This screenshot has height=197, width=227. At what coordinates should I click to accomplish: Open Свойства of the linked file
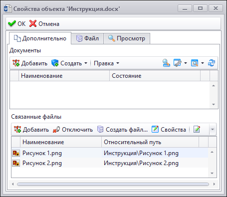(x=169, y=130)
